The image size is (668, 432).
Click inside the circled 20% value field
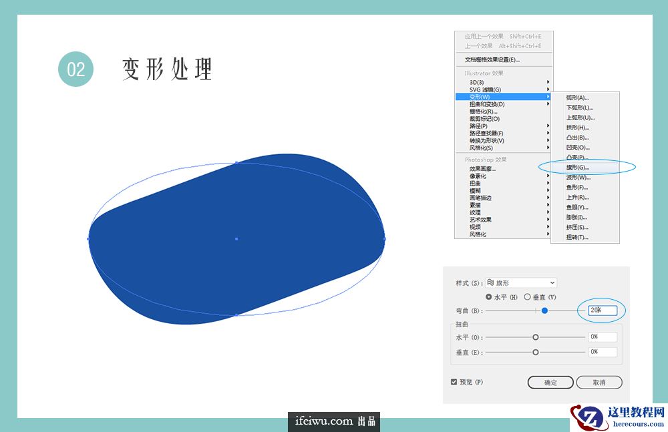(x=603, y=310)
